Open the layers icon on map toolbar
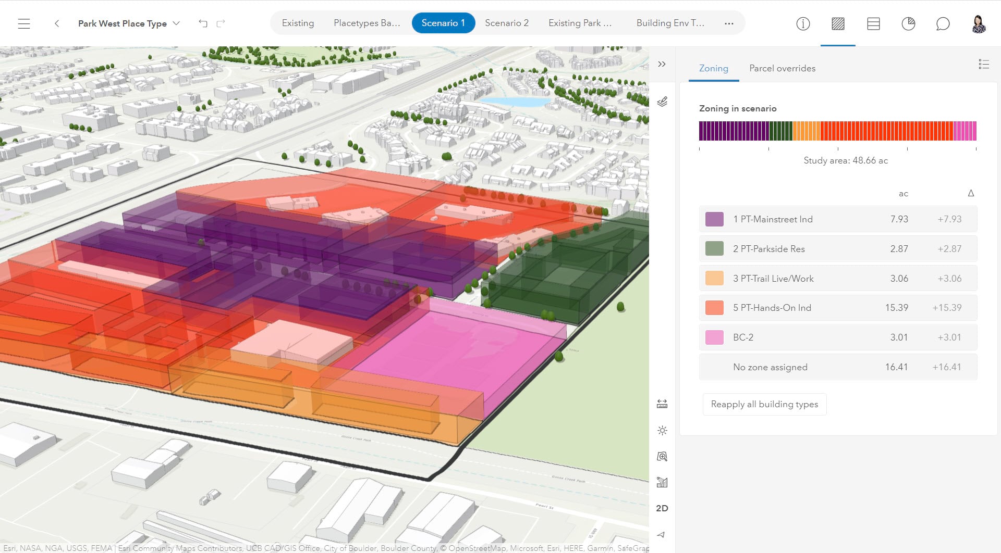Viewport: 1001px width, 553px height. point(662,102)
